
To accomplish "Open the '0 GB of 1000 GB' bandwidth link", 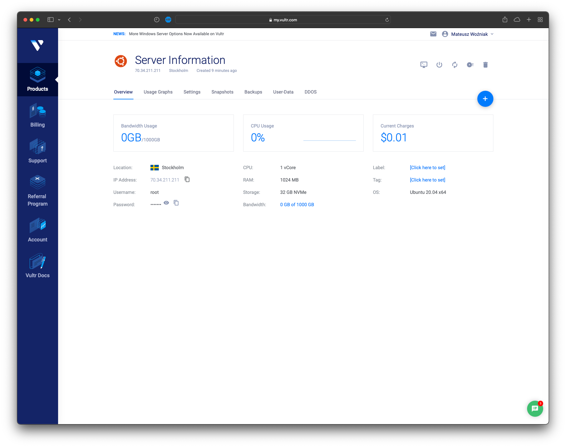I will point(297,205).
